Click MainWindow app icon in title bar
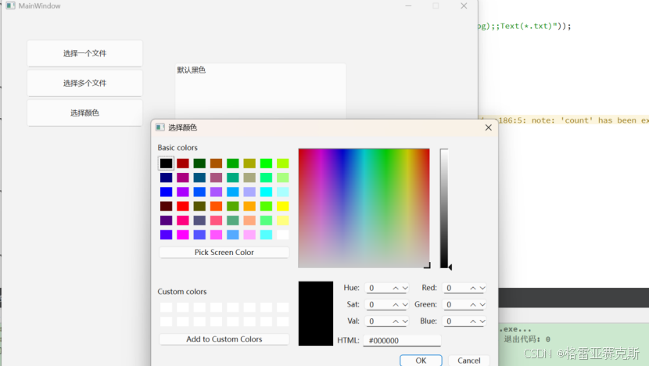Screen dimensions: 649x366 (10, 5)
